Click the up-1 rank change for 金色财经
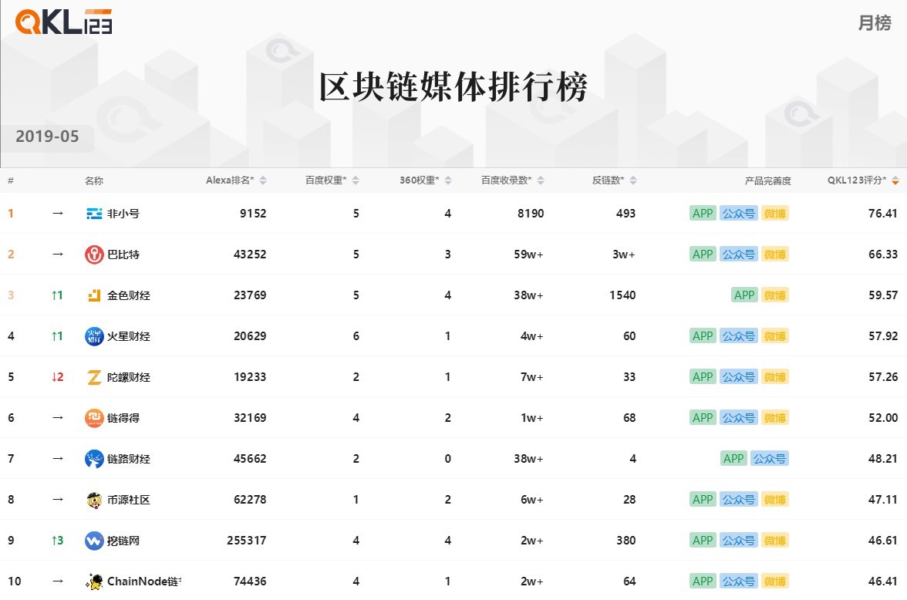This screenshot has height=600, width=907. (x=57, y=295)
